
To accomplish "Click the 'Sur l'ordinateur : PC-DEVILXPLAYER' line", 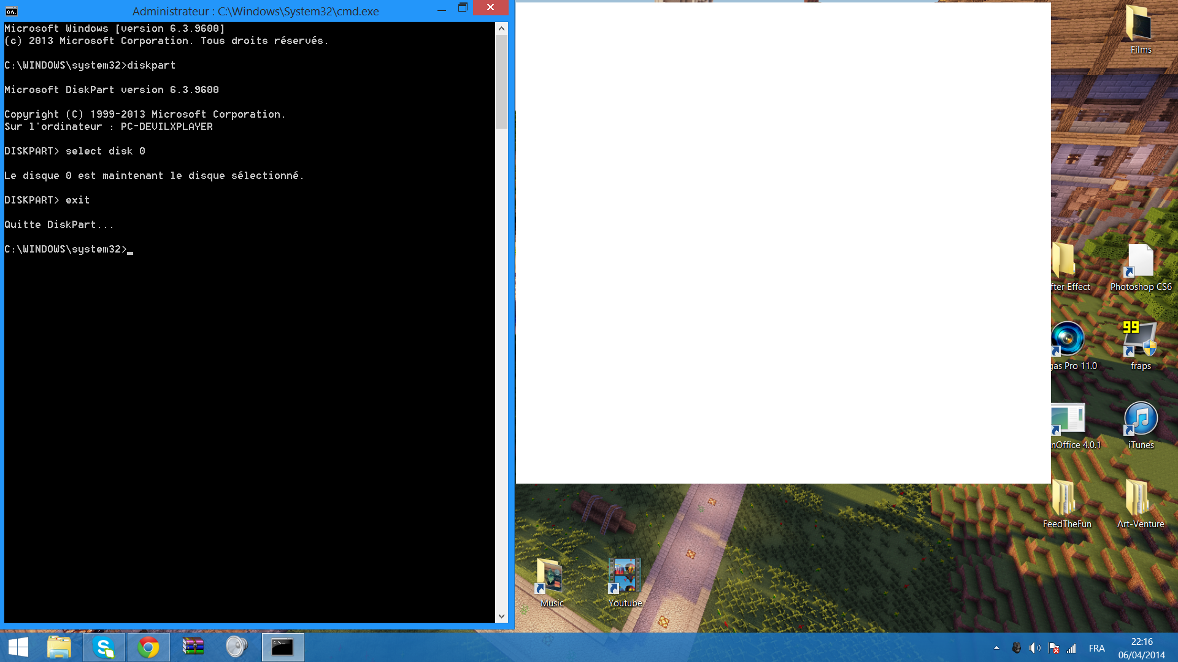I will 109,126.
